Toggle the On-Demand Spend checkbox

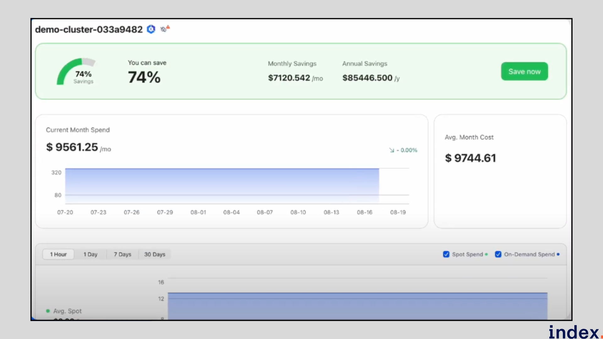tap(498, 254)
